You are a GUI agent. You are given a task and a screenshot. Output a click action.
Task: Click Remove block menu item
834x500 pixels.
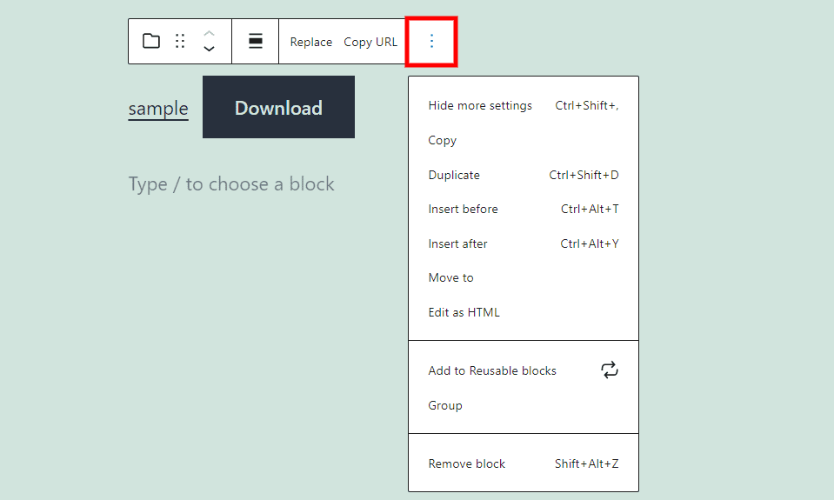coord(524,463)
